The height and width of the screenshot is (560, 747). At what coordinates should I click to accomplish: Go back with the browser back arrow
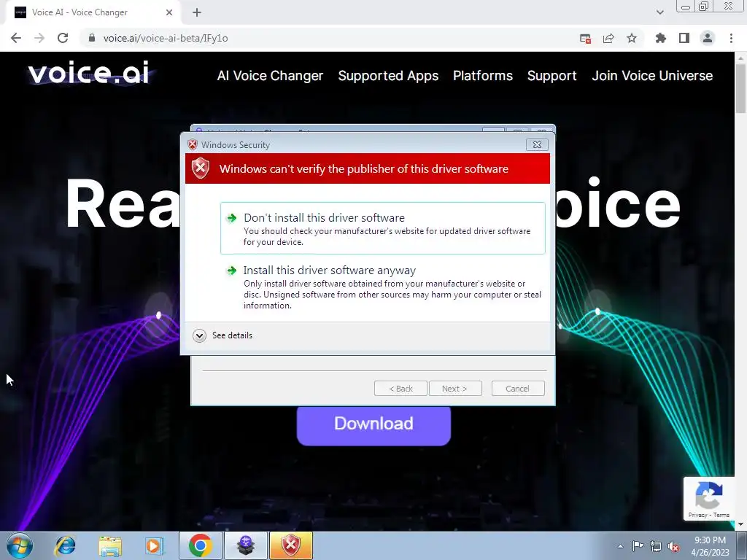click(16, 38)
